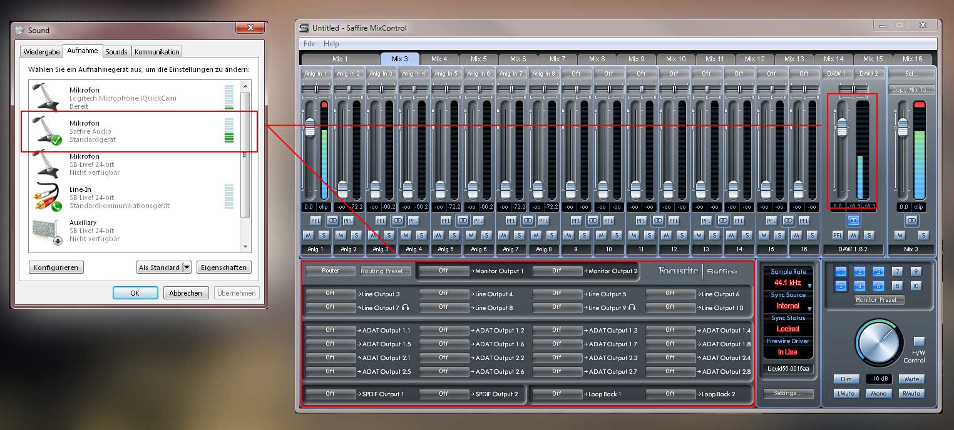The height and width of the screenshot is (430, 954).
Task: Select the Logitech Microphone device icon
Action: pos(46,96)
